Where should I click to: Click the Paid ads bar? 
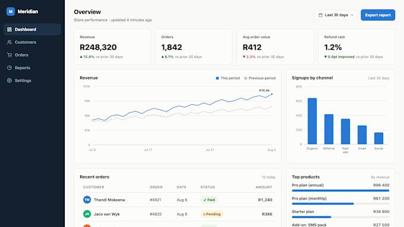(345, 132)
